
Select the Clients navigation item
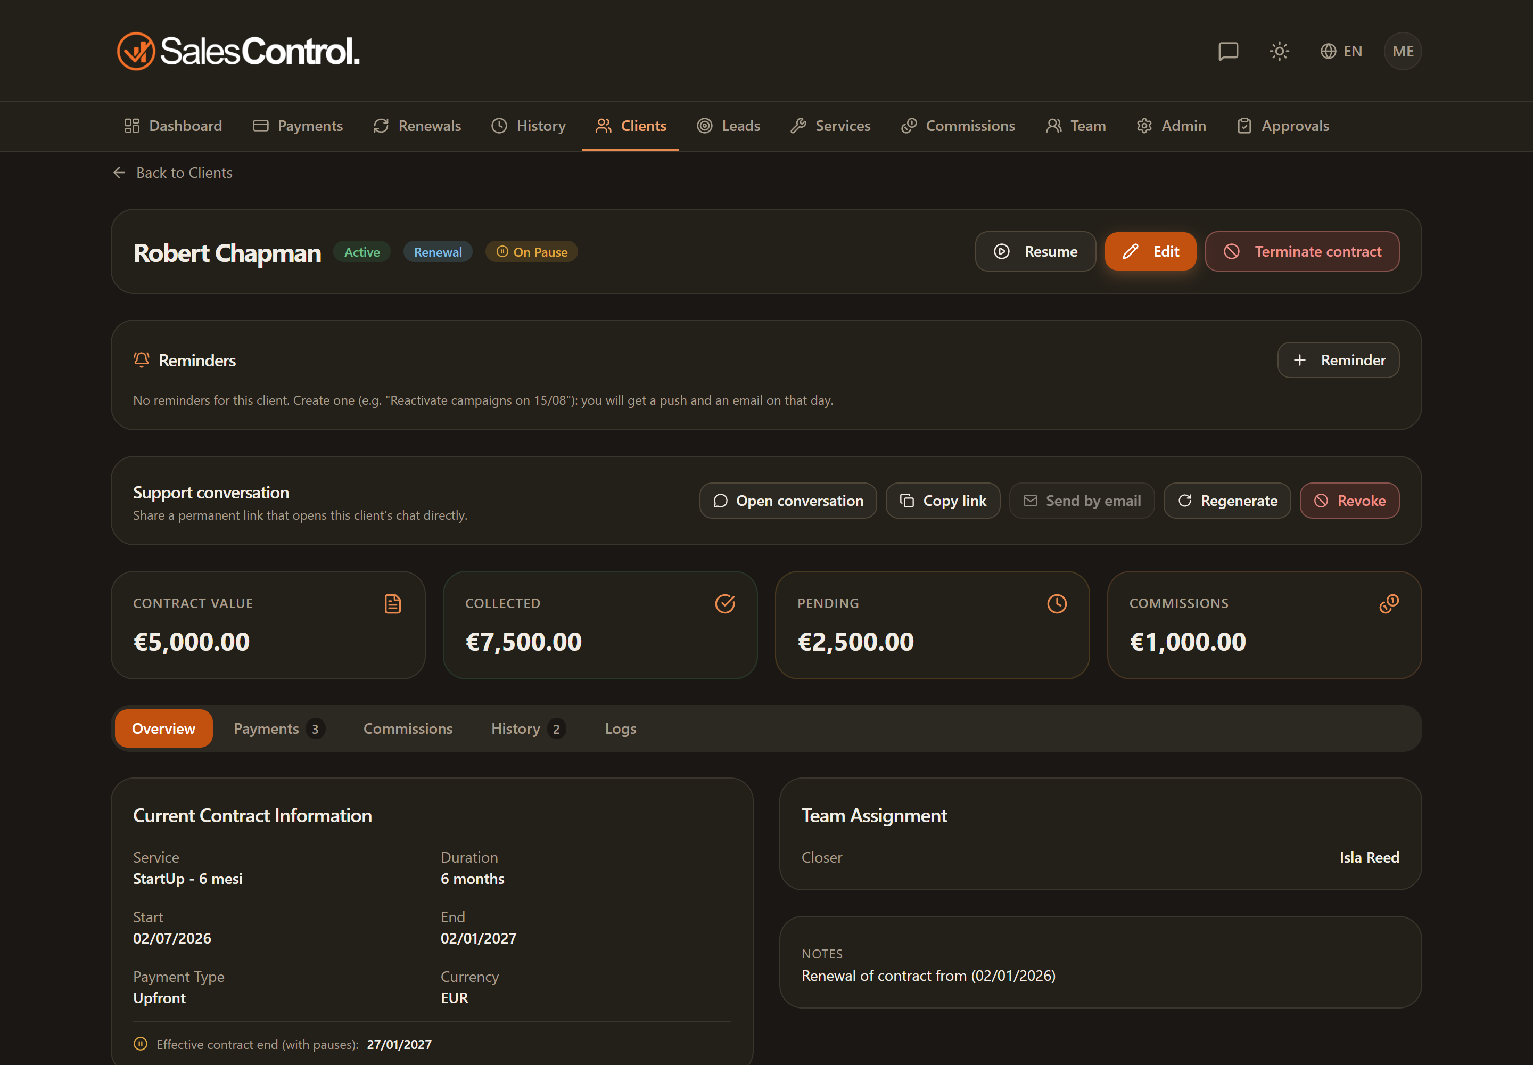click(x=630, y=126)
